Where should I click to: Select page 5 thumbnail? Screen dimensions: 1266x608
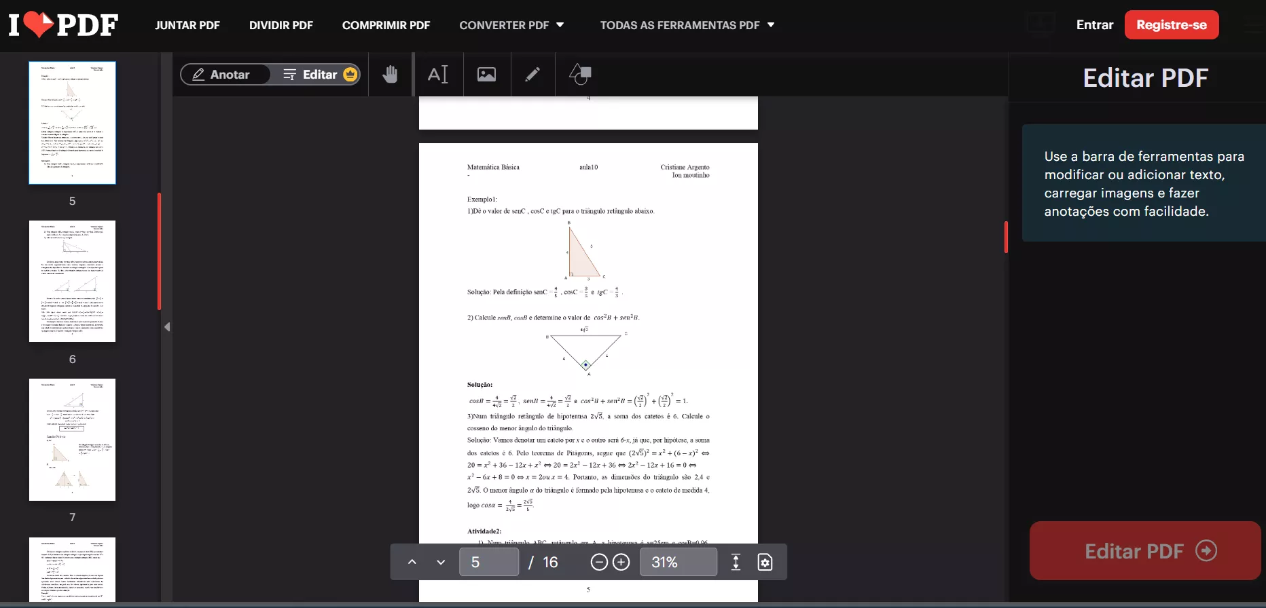[x=72, y=123]
